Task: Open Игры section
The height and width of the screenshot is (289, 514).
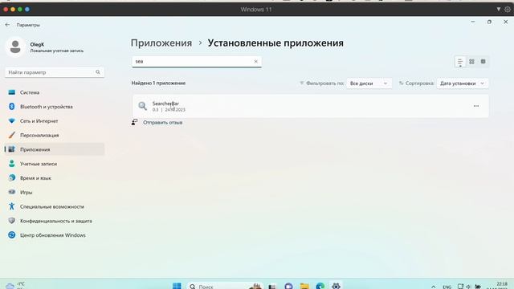Action: pos(55,192)
